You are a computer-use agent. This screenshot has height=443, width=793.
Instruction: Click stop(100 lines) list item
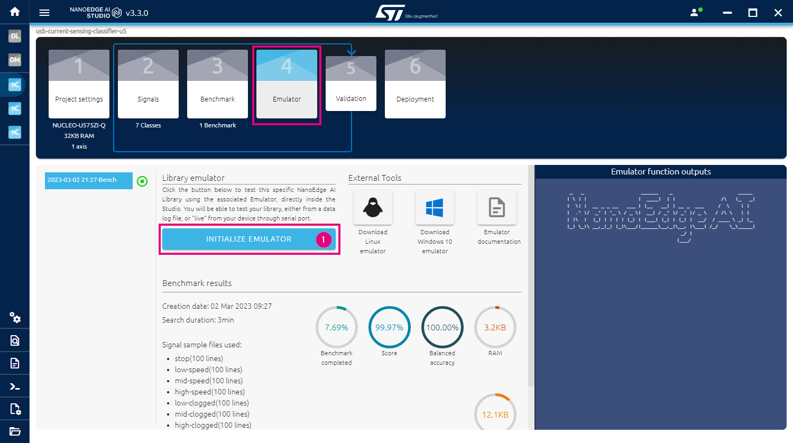coord(199,358)
